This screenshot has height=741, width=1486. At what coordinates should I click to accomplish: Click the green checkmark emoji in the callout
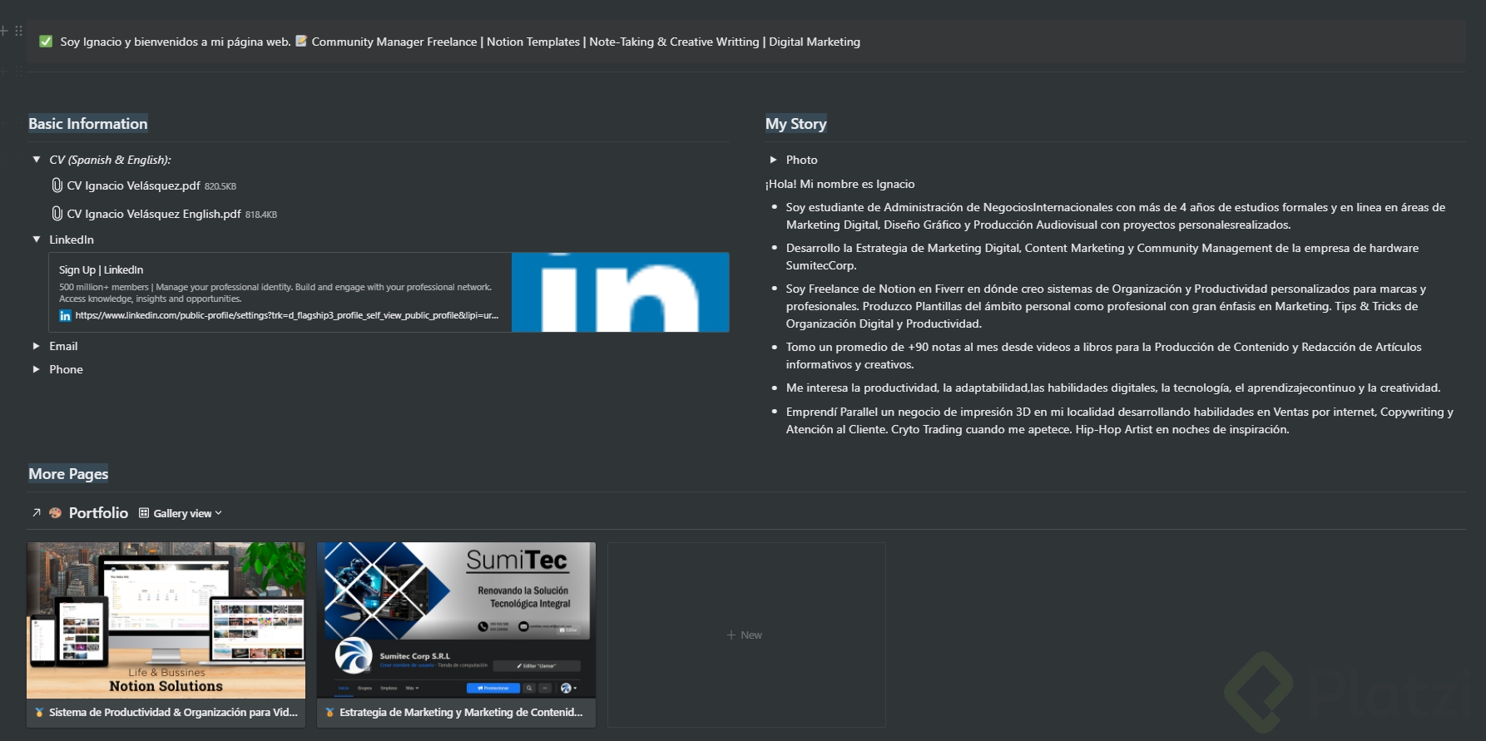point(46,42)
